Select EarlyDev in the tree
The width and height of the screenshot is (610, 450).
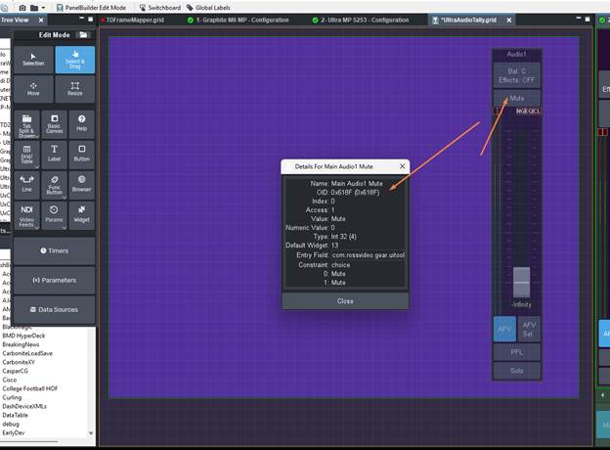14,432
